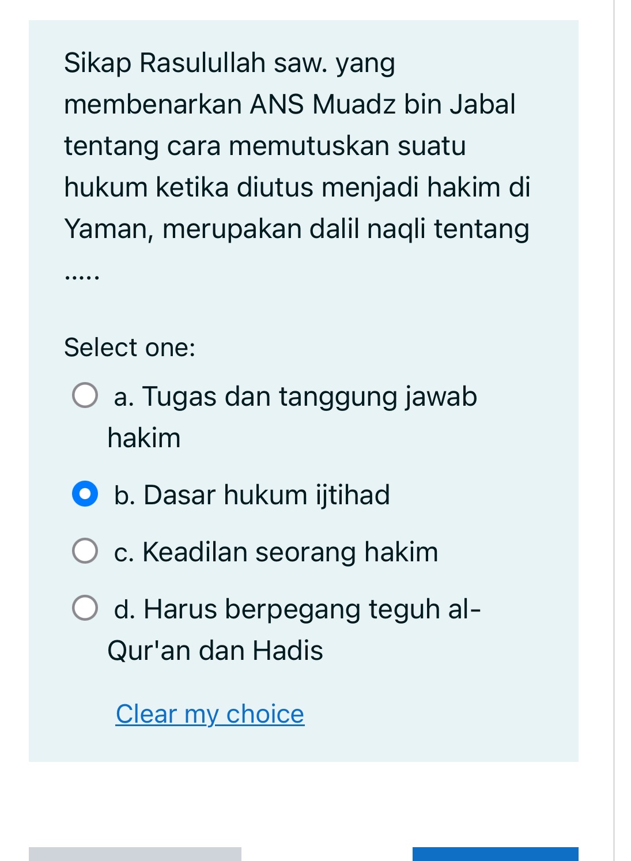Click the gray button at bottom left

click(x=135, y=853)
